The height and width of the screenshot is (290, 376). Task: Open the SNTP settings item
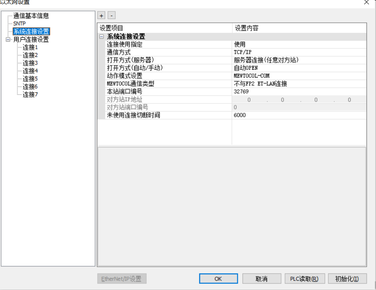(19, 24)
